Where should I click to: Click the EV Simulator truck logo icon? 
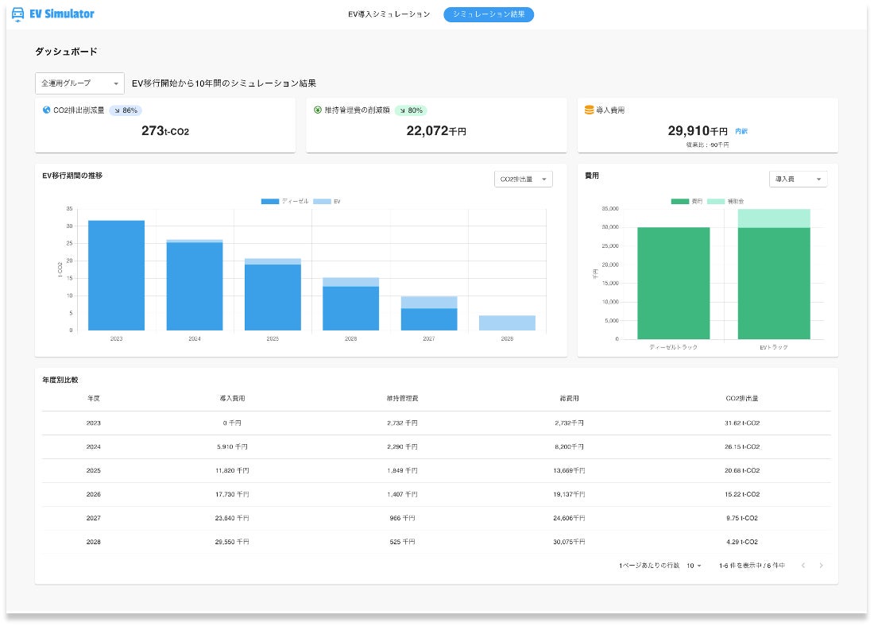coord(18,14)
